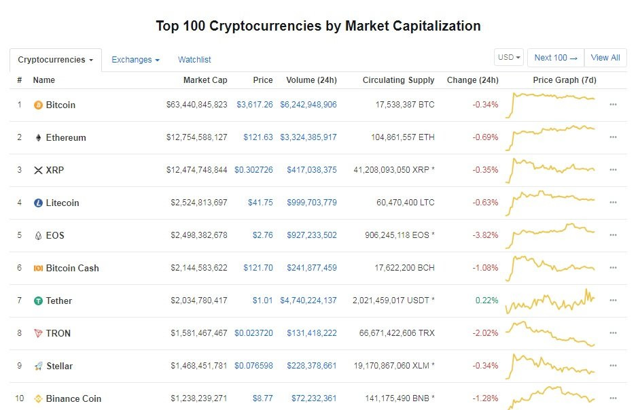Go to the Next 100 page
Screen dimensions: 638x410
[555, 58]
